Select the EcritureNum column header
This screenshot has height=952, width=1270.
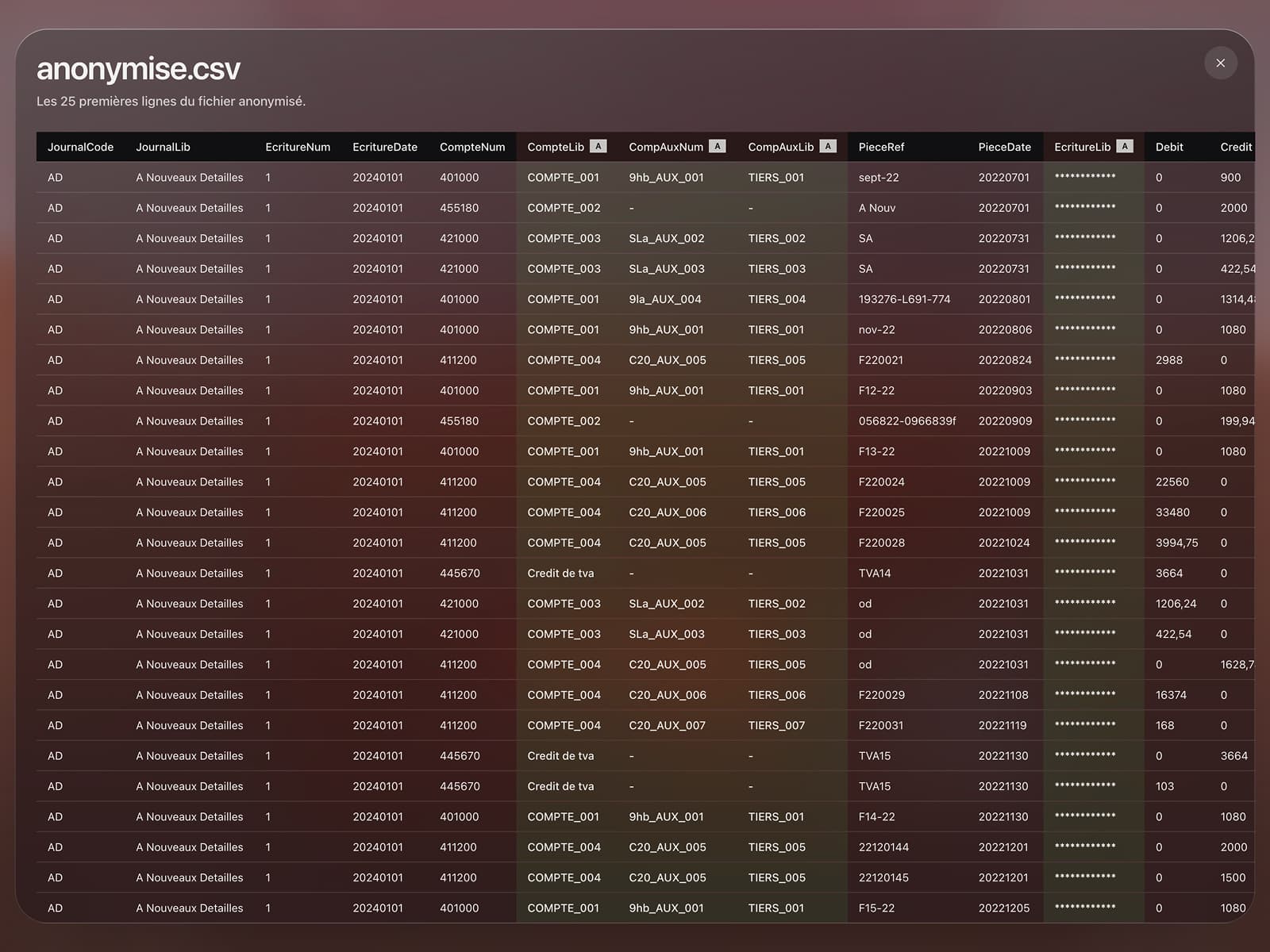click(298, 147)
